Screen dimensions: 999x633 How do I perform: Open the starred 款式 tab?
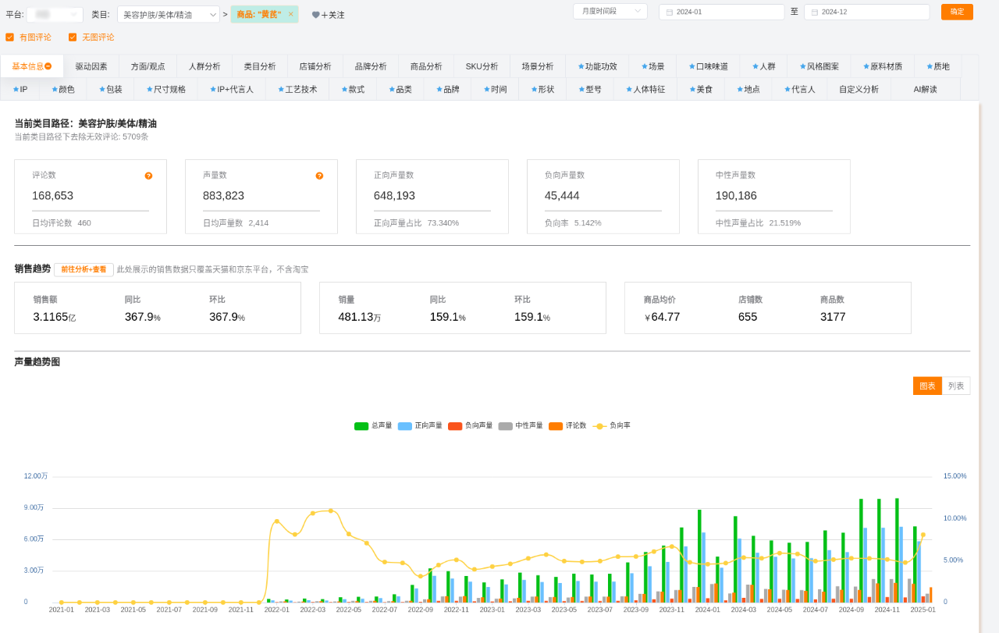pos(353,89)
